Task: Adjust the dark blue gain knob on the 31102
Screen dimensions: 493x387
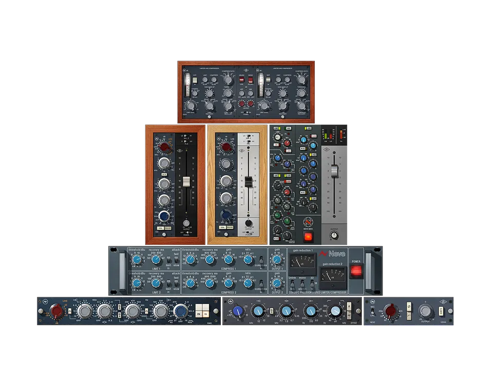Action: 238,311
